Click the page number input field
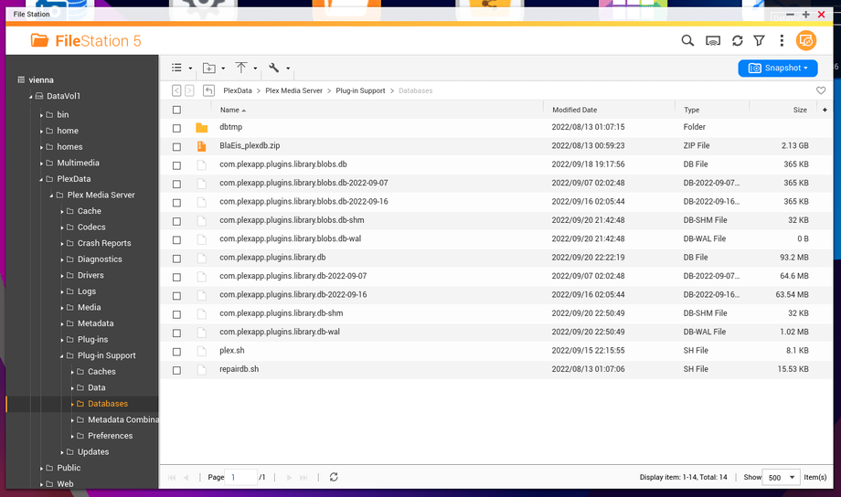Viewport: 841px width, 497px height. pos(240,477)
